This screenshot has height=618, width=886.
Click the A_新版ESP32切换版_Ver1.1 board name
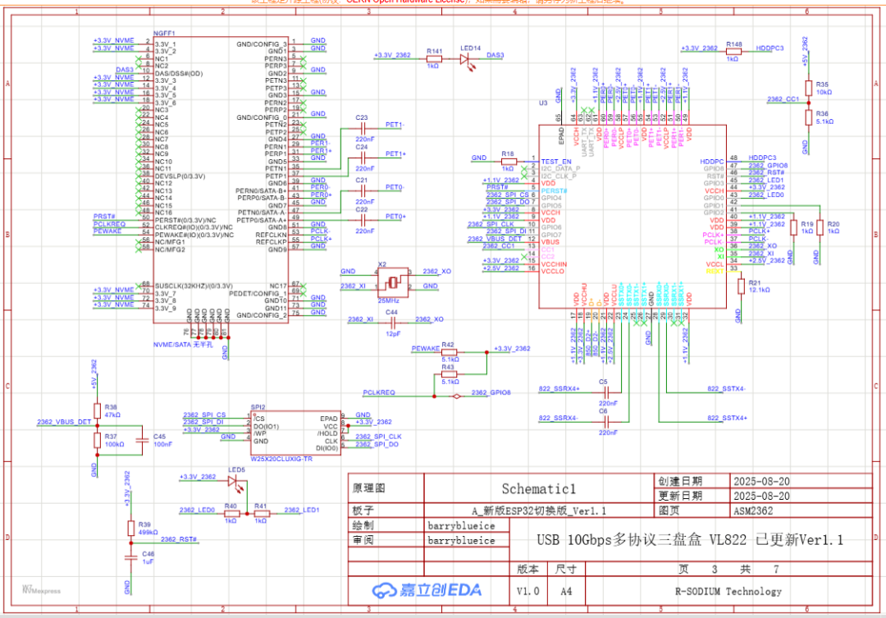[x=539, y=511]
